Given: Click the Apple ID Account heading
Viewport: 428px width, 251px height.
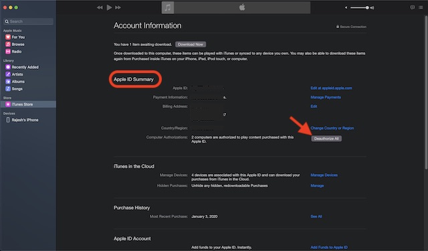Looking at the screenshot, I should pyautogui.click(x=132, y=239).
